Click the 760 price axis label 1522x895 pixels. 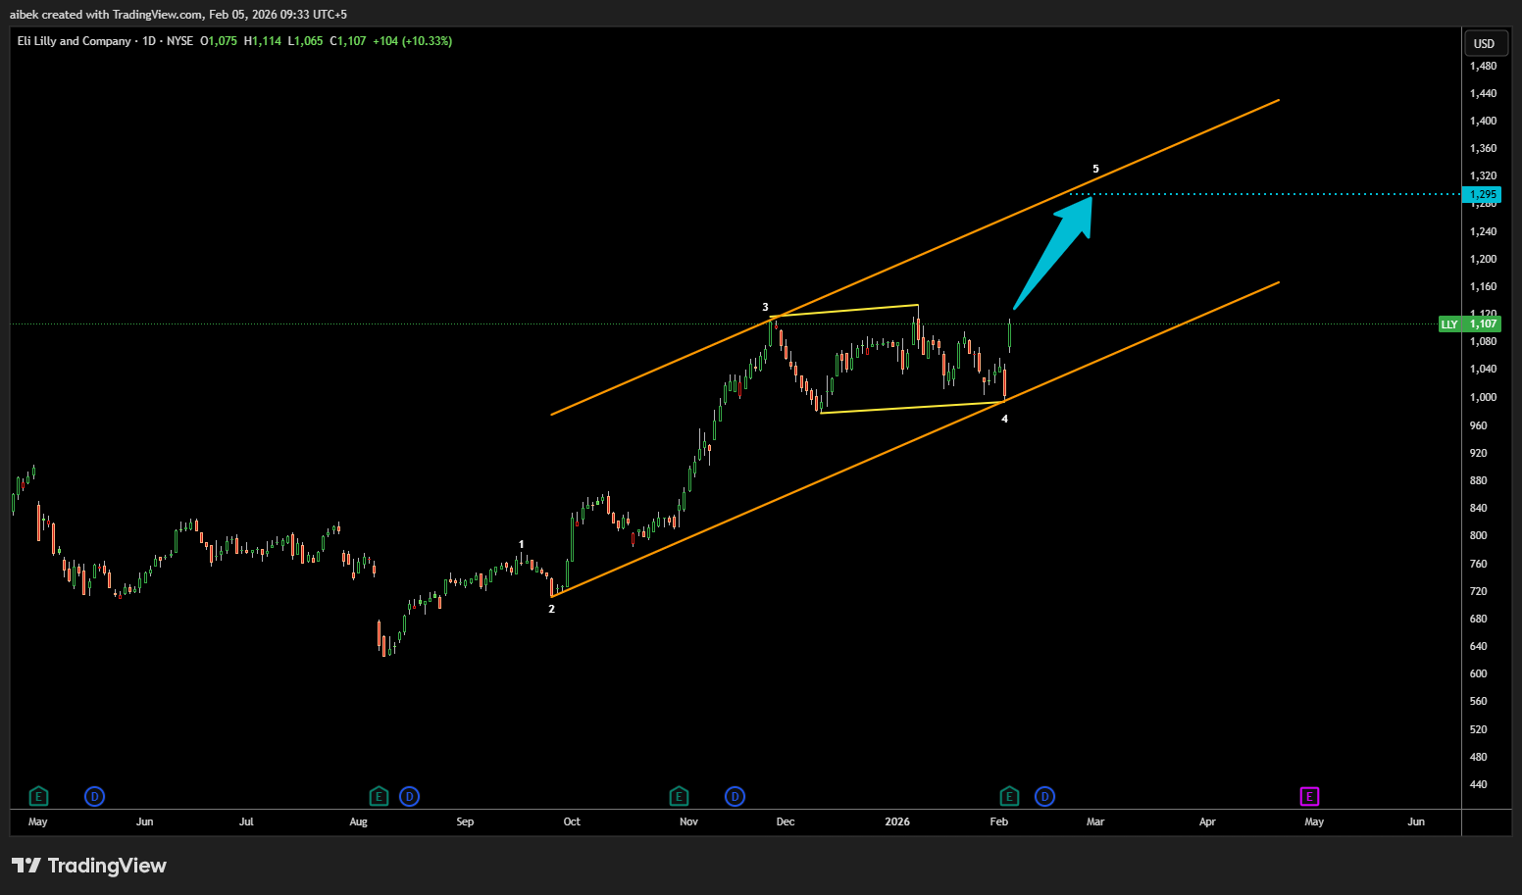tap(1479, 565)
